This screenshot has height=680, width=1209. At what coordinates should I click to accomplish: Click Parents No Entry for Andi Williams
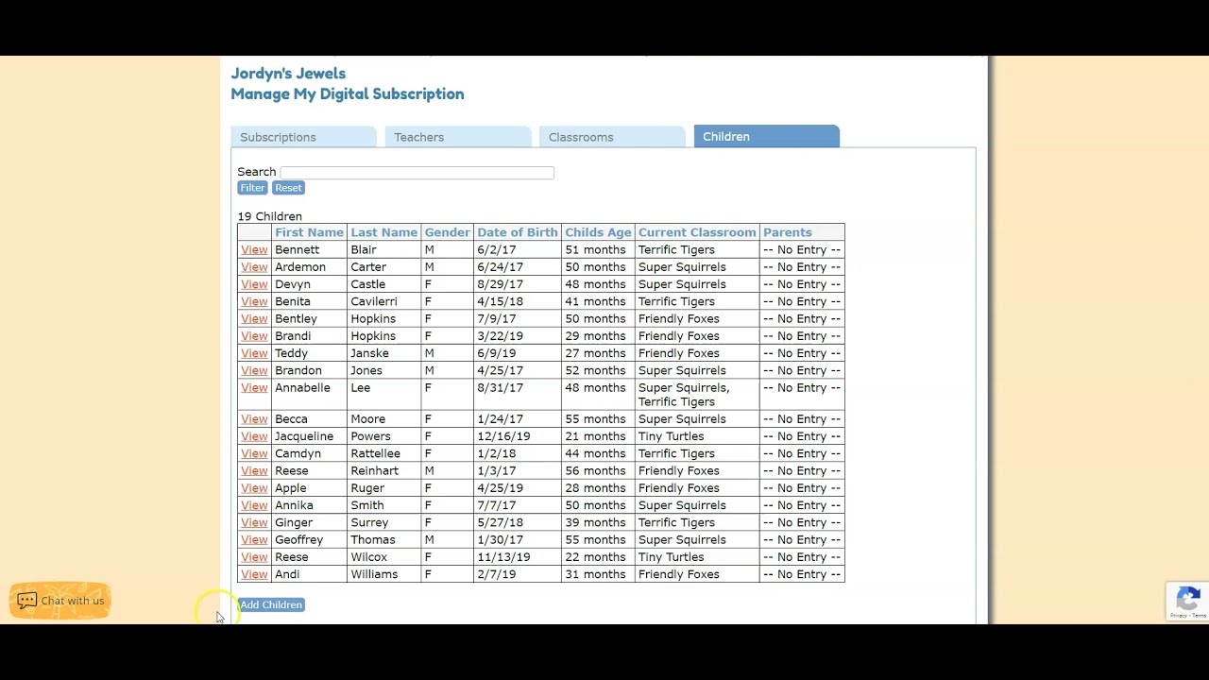802,574
